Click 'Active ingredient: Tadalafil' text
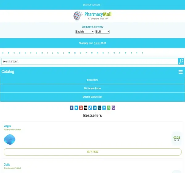 pos(12,168)
